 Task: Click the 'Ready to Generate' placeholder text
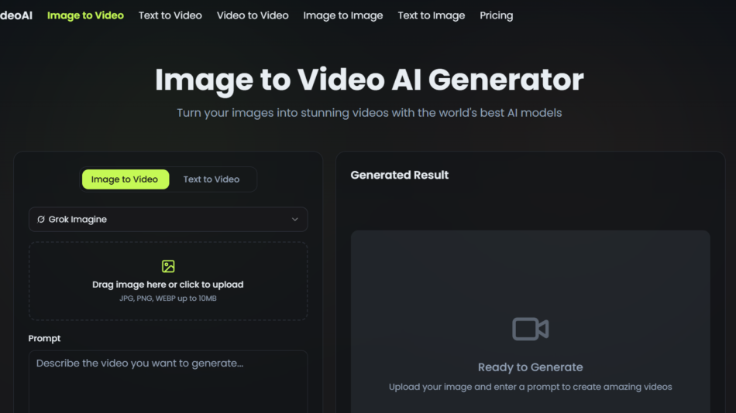tap(530, 367)
